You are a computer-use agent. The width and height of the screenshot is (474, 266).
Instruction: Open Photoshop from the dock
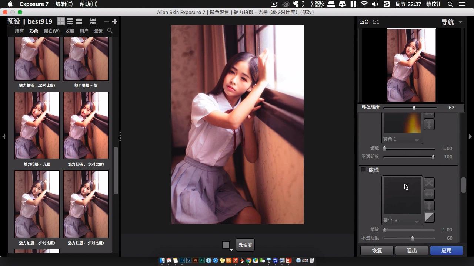tap(182, 260)
